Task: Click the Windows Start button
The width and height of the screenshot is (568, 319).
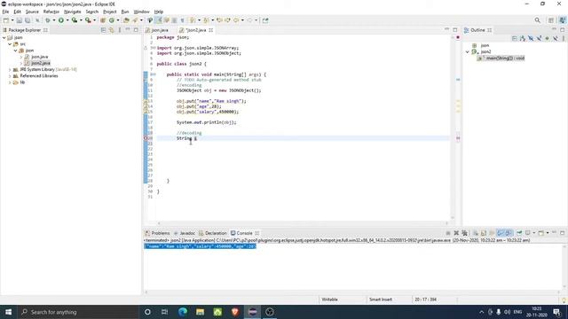Action: [8, 312]
